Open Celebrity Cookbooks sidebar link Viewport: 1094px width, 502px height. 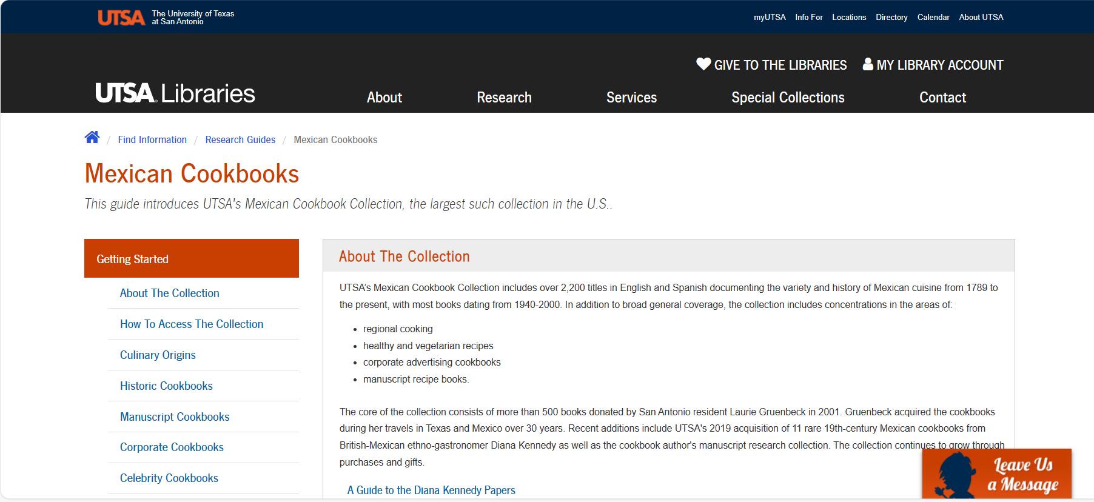(x=169, y=478)
